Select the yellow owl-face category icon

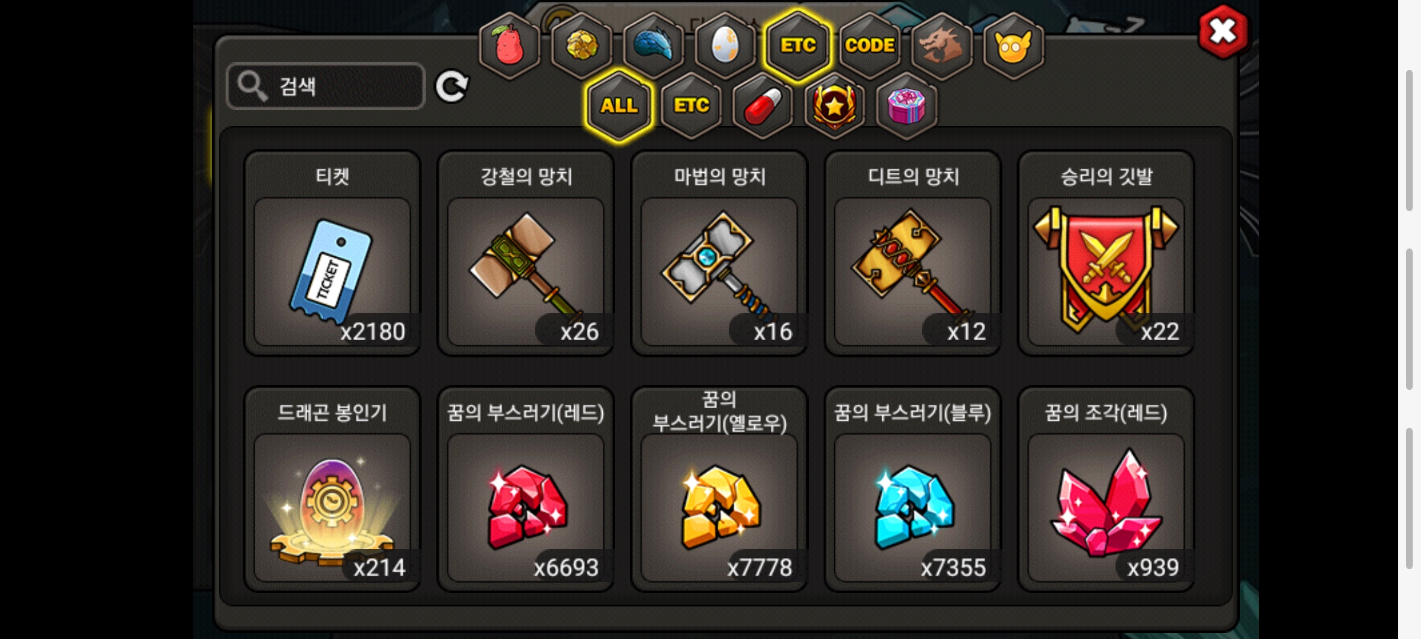click(x=1014, y=45)
